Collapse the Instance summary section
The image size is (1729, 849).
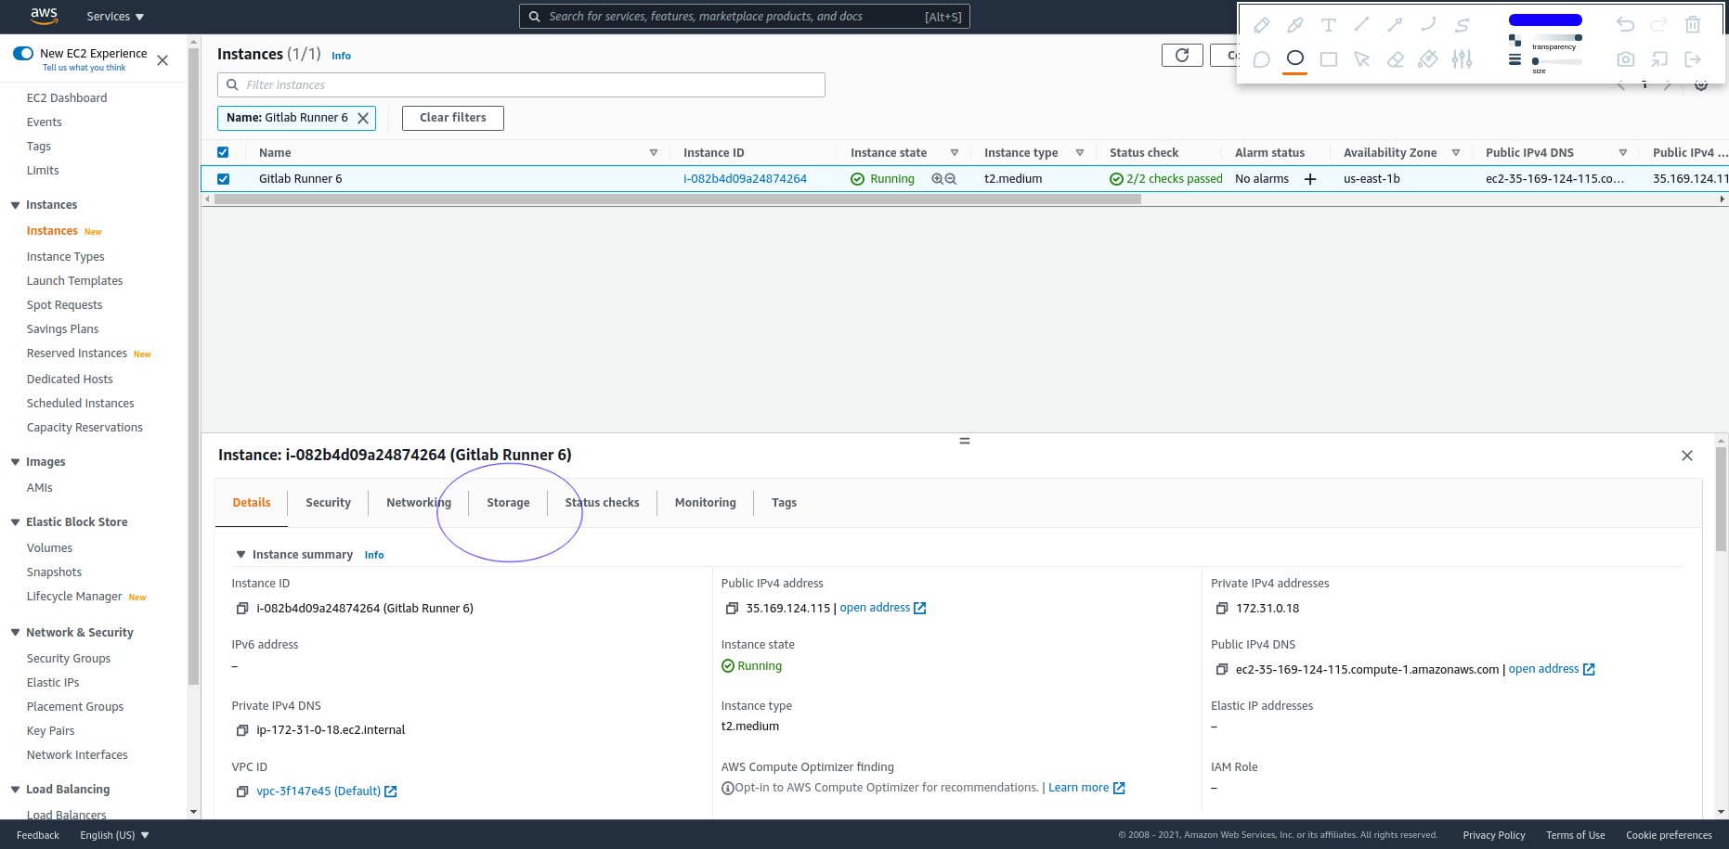240,555
